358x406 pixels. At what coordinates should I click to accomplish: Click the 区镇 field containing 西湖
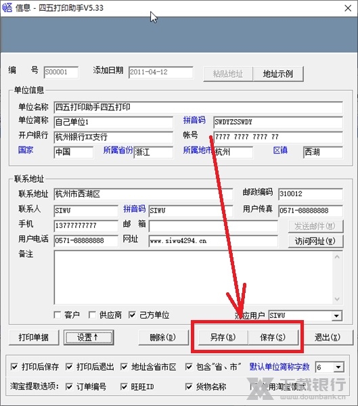point(323,152)
